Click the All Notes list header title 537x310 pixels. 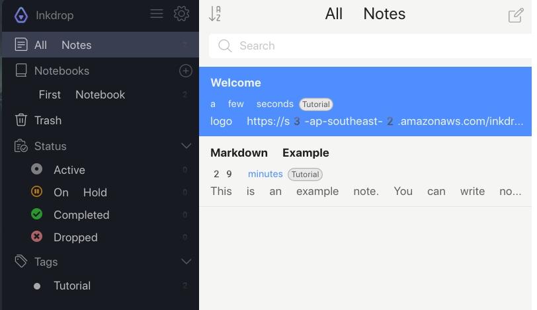[x=365, y=14]
